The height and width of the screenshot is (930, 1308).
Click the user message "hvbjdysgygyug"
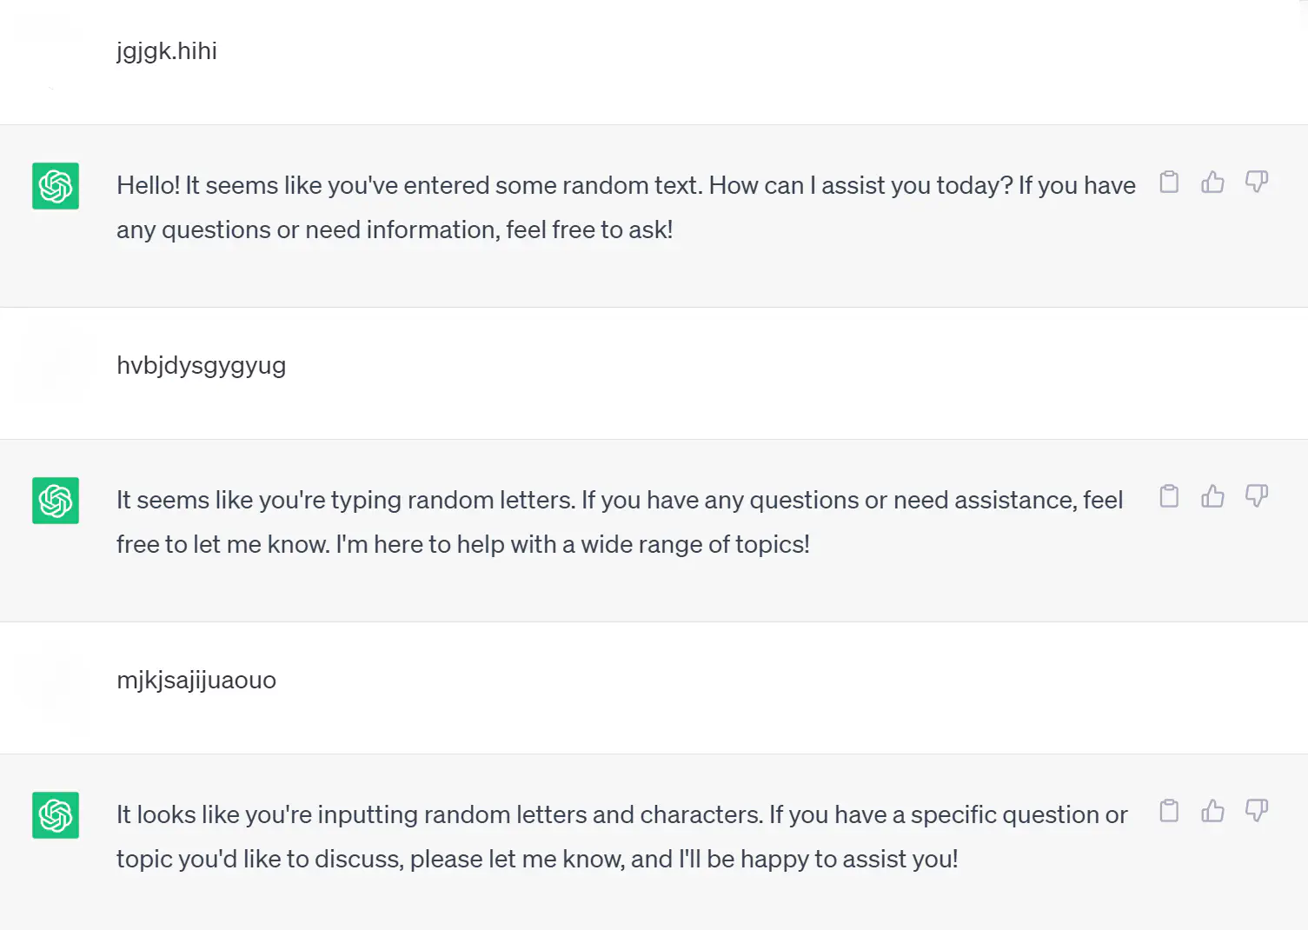[201, 366]
